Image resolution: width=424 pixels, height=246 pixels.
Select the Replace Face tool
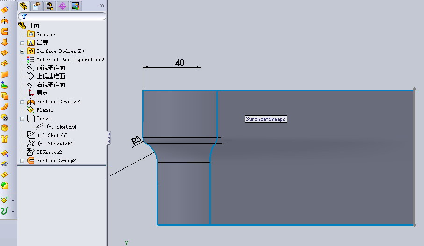(x=5, y=128)
